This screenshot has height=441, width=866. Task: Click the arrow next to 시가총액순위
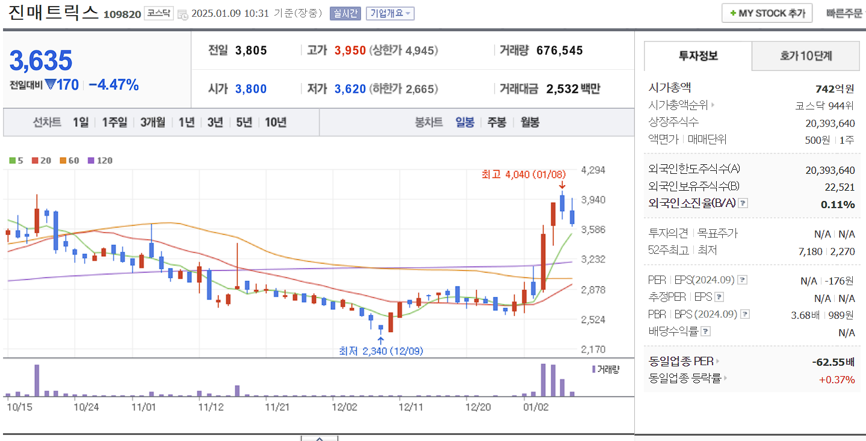pos(713,105)
